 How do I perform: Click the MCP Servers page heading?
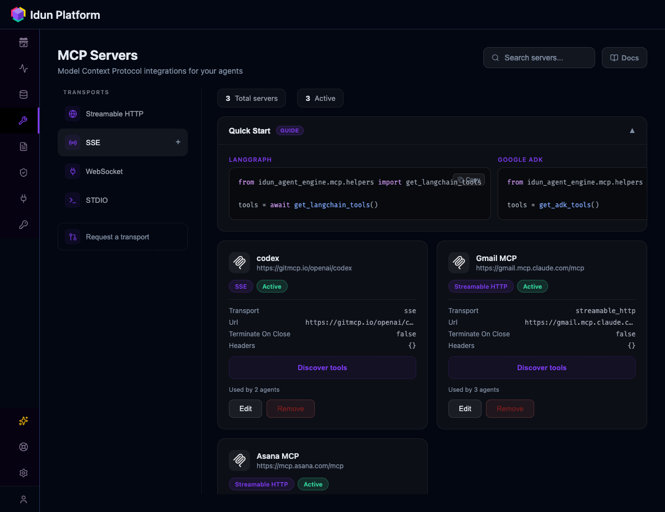(98, 55)
